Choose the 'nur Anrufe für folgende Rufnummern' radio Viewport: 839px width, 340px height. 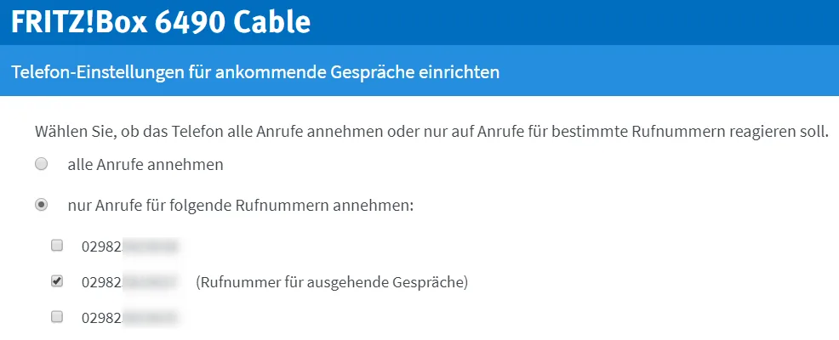pos(41,206)
